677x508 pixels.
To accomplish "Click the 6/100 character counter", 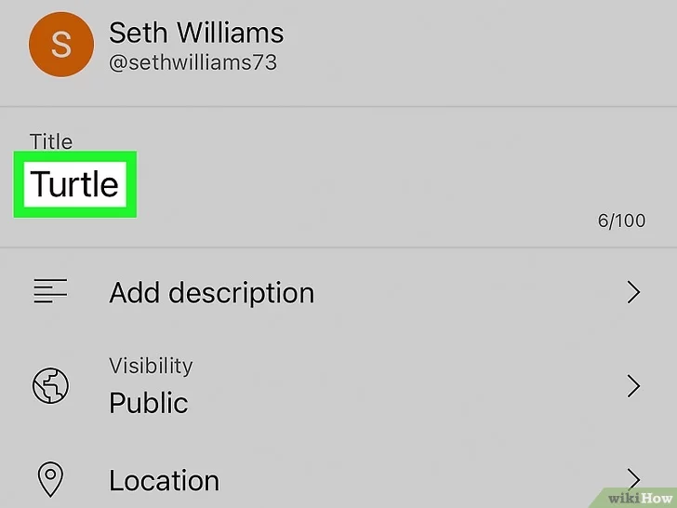I will point(621,221).
